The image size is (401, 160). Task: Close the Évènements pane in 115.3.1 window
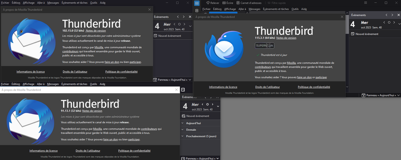coord(399,15)
